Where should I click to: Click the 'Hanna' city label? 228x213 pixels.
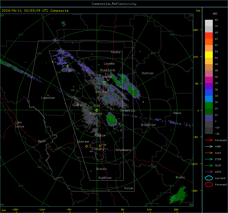tap(177, 113)
